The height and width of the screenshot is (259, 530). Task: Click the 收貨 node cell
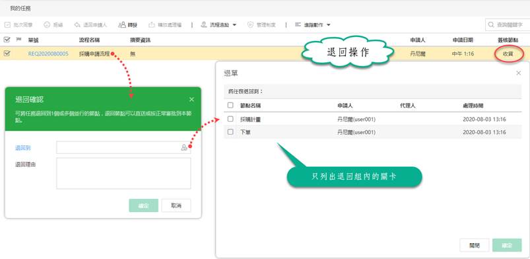pos(508,54)
